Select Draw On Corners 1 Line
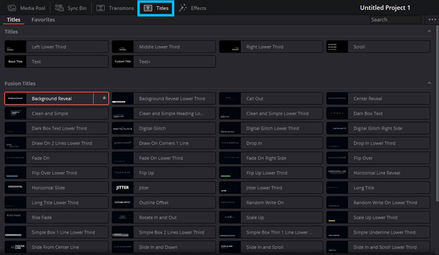 click(x=164, y=143)
